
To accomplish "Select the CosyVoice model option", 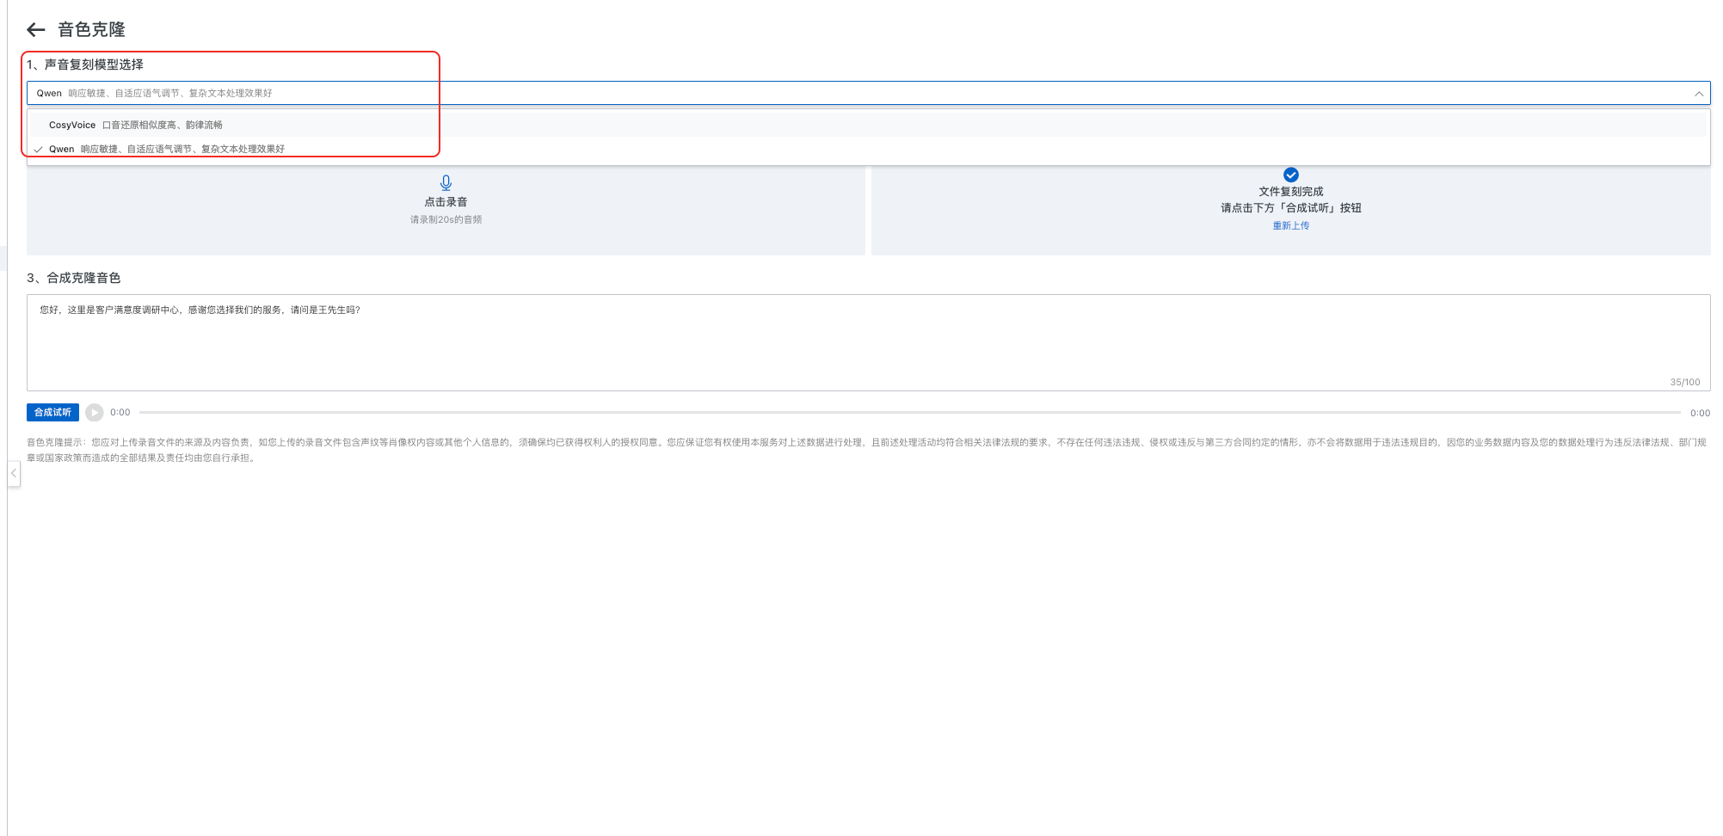I will tap(868, 125).
